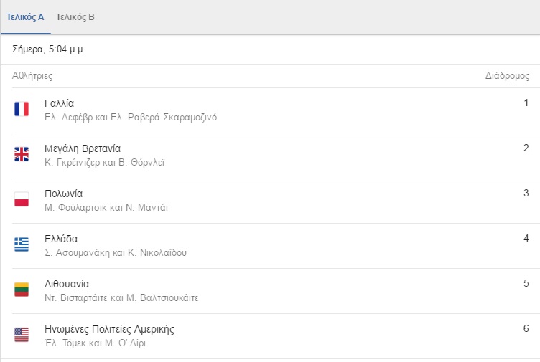
Task: Click athletes Σ. Ασουμανάκη και Κ. Νικολαΐδου
Action: point(116,252)
